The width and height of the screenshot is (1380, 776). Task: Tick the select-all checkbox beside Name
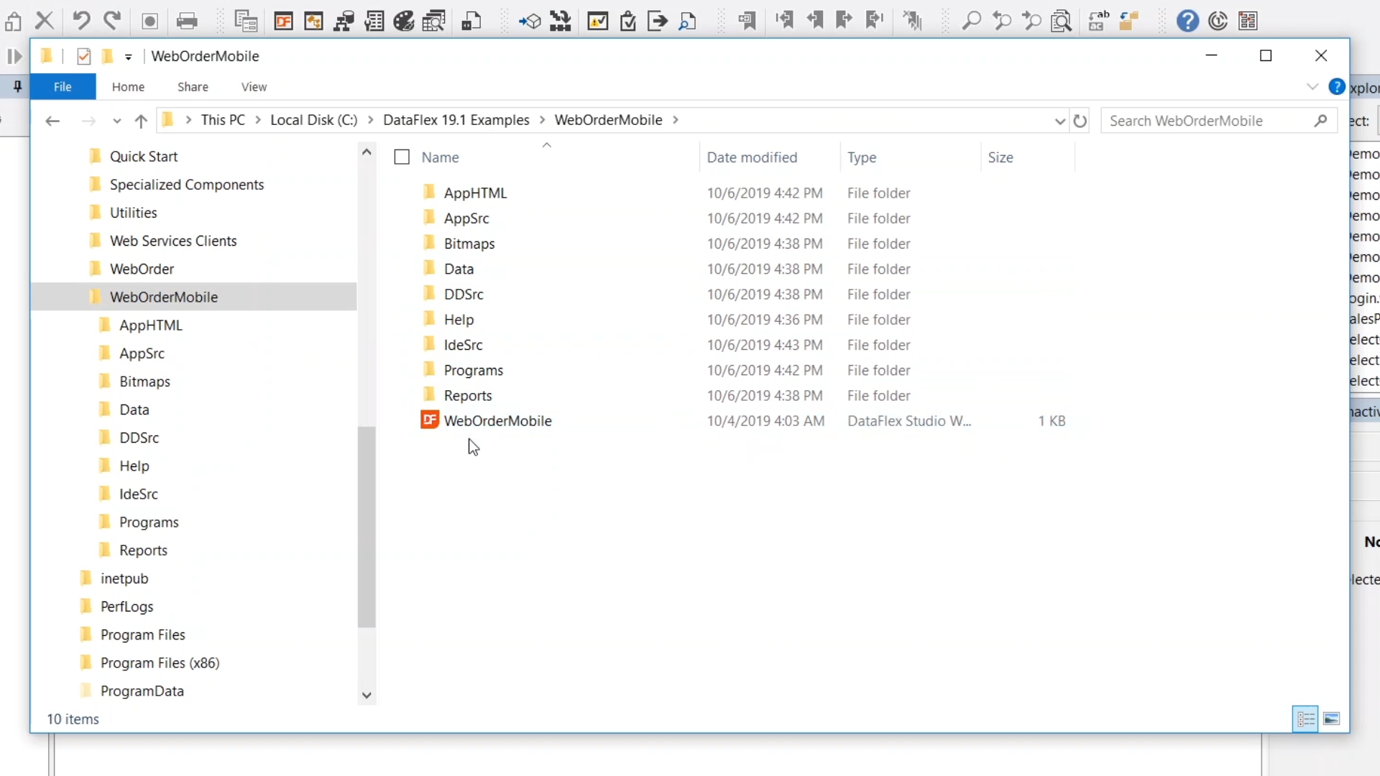402,157
